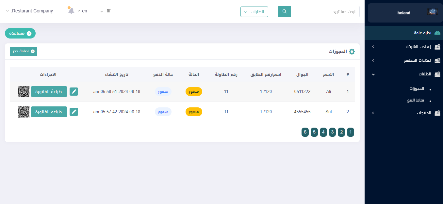Click the search magnifier icon button
443x204 pixels.
[x=284, y=12]
